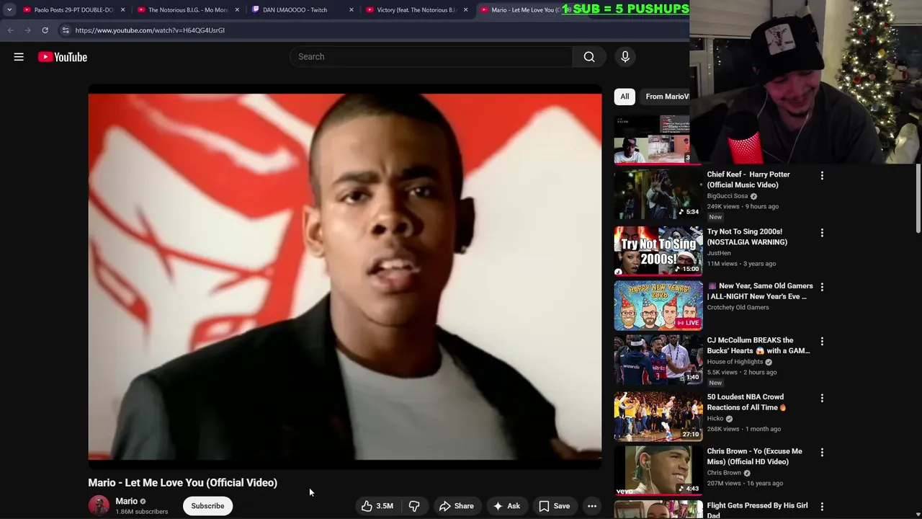Start voice search with microphone icon
The height and width of the screenshot is (519, 922).
coord(625,57)
